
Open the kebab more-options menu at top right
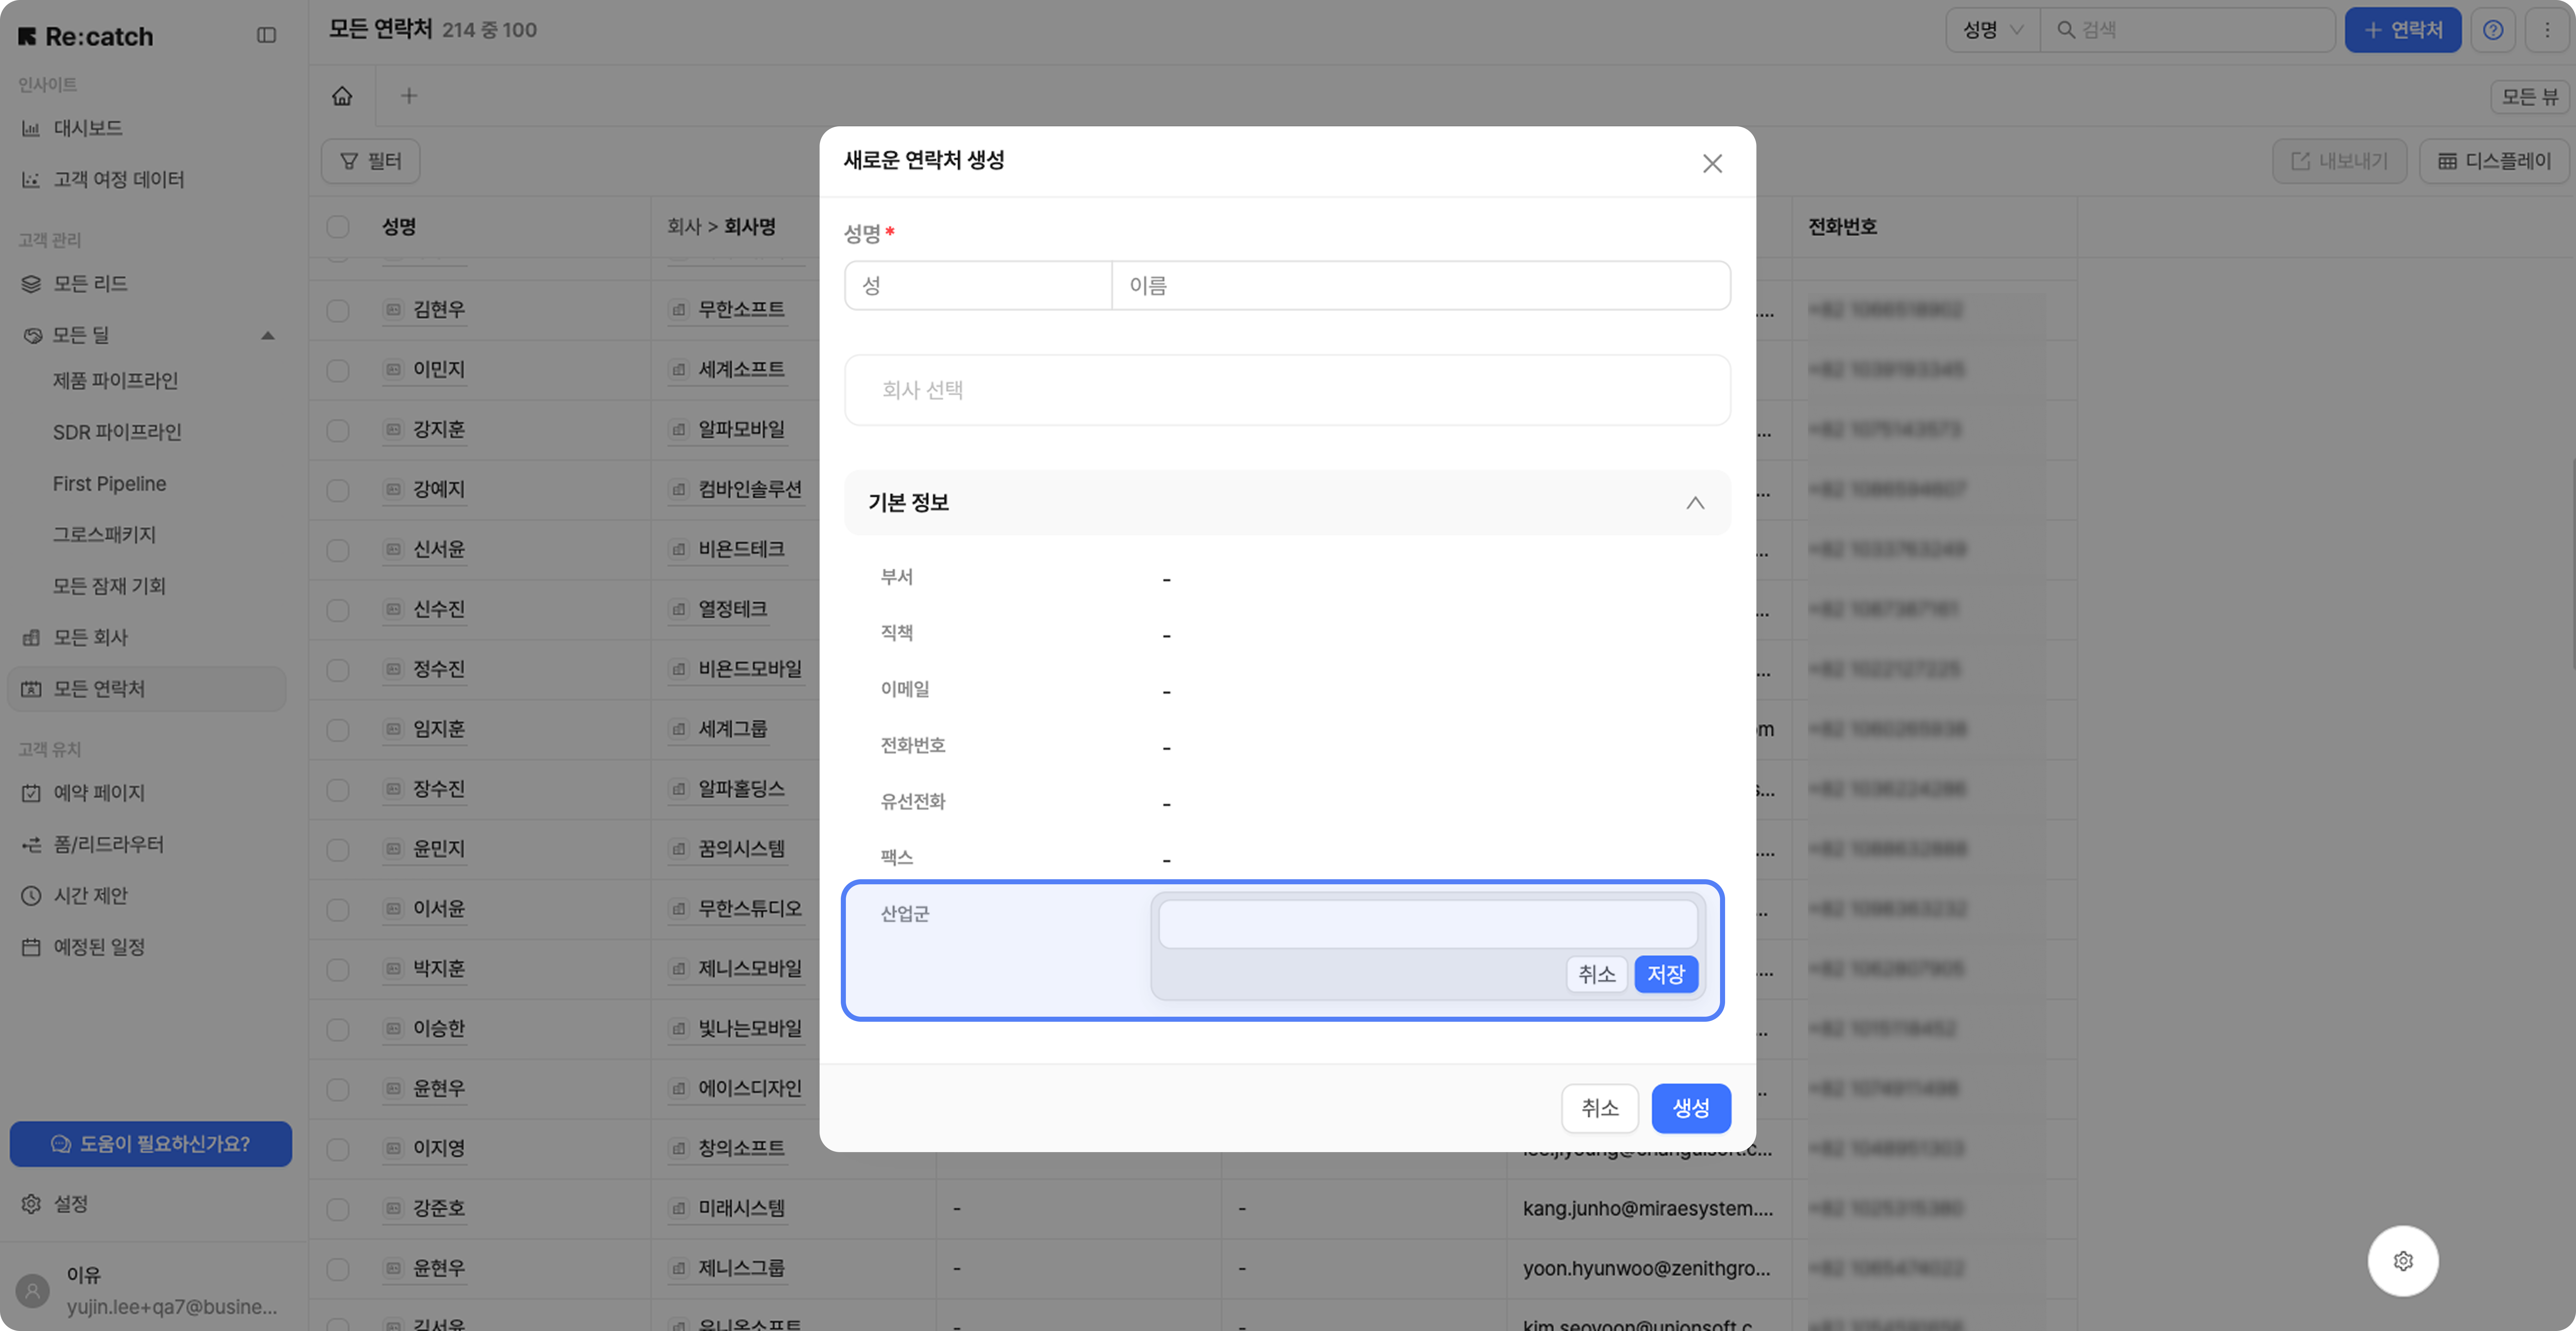coord(2547,30)
